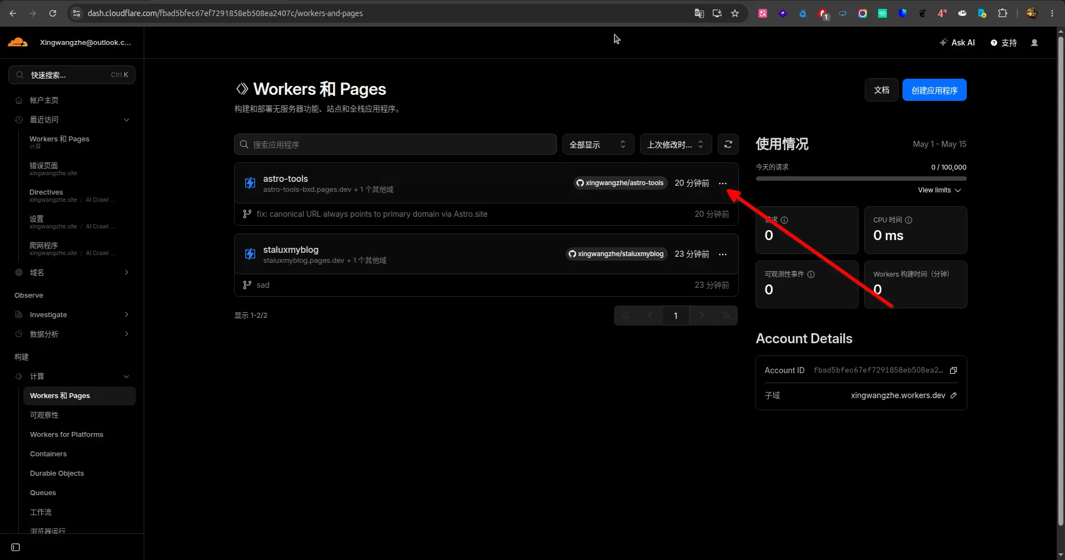Screen dimensions: 1065x560
Task: Open astro-tools latest commit 'fix: canonical URL'
Action: click(372, 214)
